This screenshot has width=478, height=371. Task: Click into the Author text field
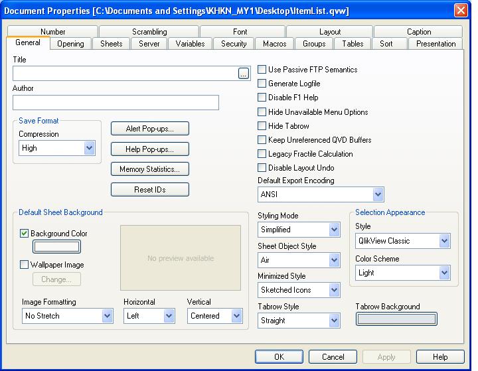pyautogui.click(x=116, y=102)
